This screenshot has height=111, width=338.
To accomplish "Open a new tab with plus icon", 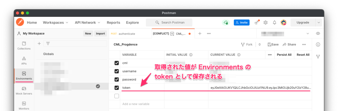I will coord(200,33).
